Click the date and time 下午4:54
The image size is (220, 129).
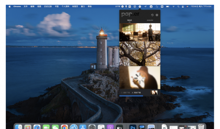pyautogui.click(x=201, y=6)
